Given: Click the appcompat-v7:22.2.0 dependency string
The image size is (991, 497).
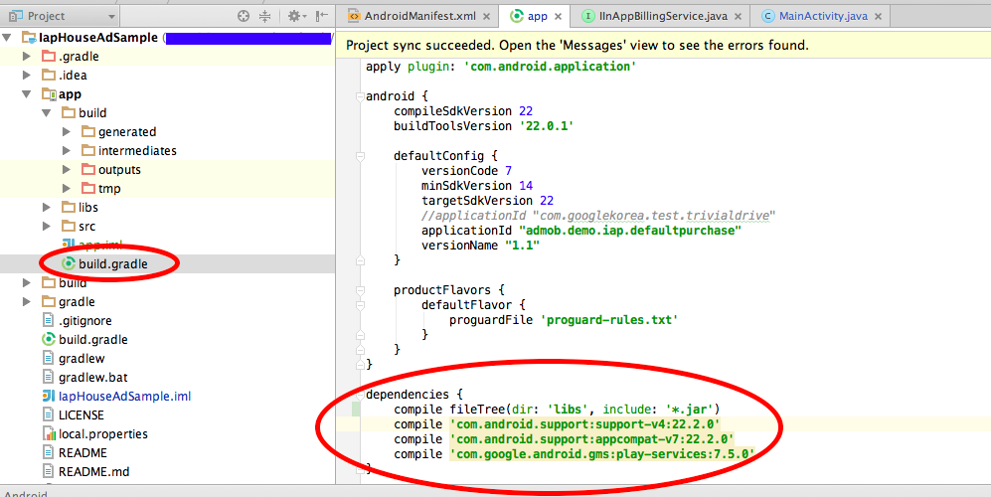Looking at the screenshot, I should coord(592,438).
